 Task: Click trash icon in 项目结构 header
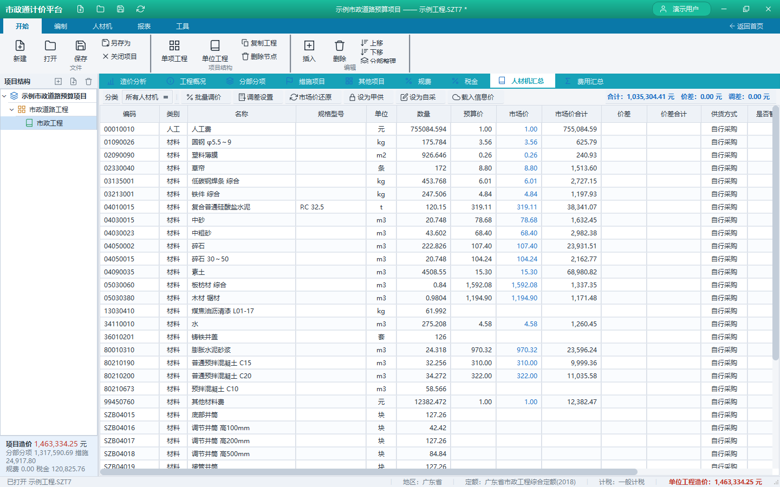click(x=88, y=81)
